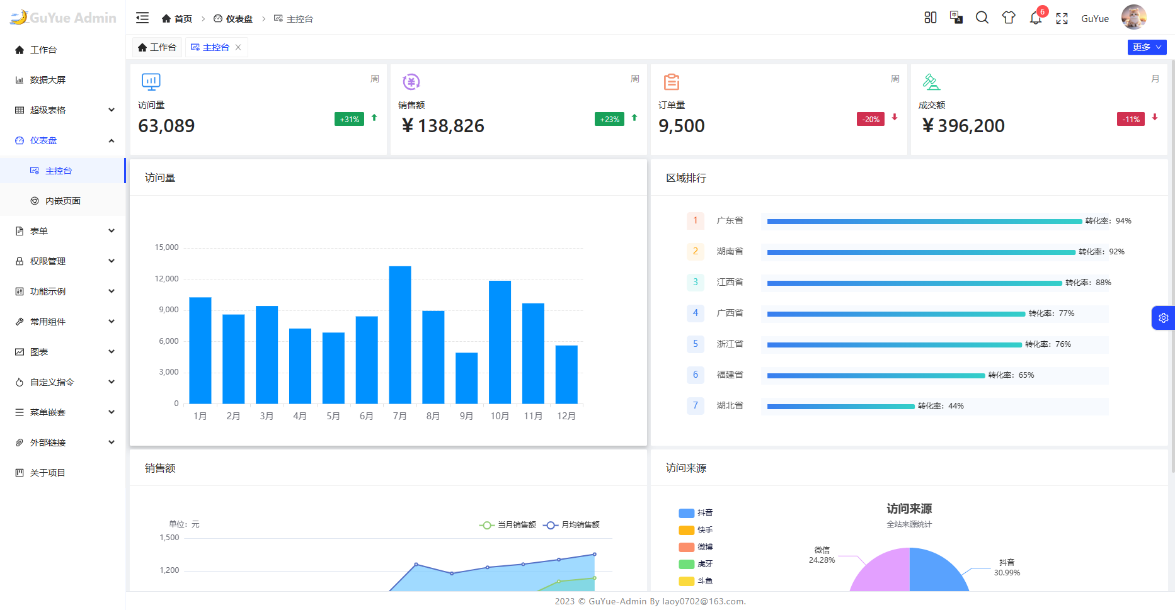Click the 销售额 yen coin icon
This screenshot has height=610, width=1175.
[x=411, y=82]
